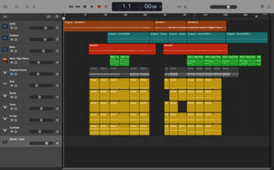Click the Rewind transport button
The width and height of the screenshot is (274, 170).
[x=71, y=7]
